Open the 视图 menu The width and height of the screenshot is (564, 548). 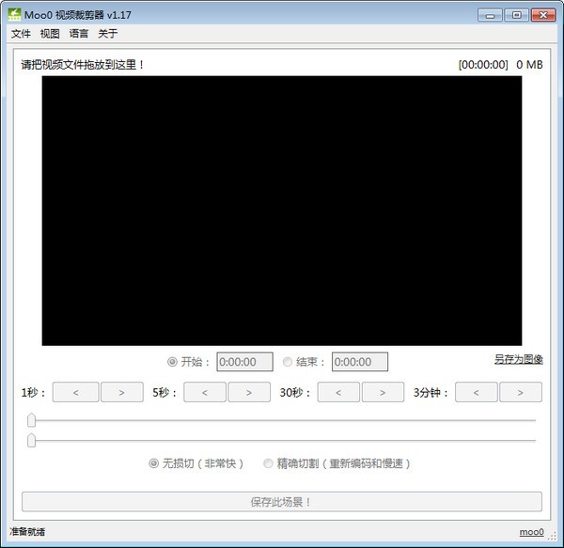pyautogui.click(x=50, y=34)
